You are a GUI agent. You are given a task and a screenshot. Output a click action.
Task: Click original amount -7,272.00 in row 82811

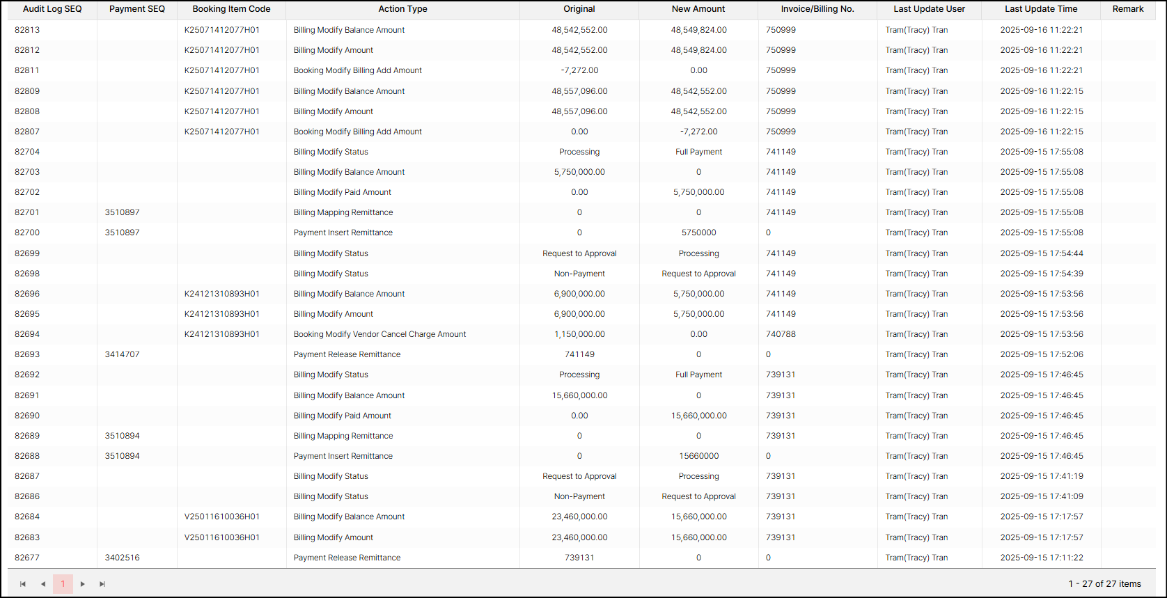[579, 70]
